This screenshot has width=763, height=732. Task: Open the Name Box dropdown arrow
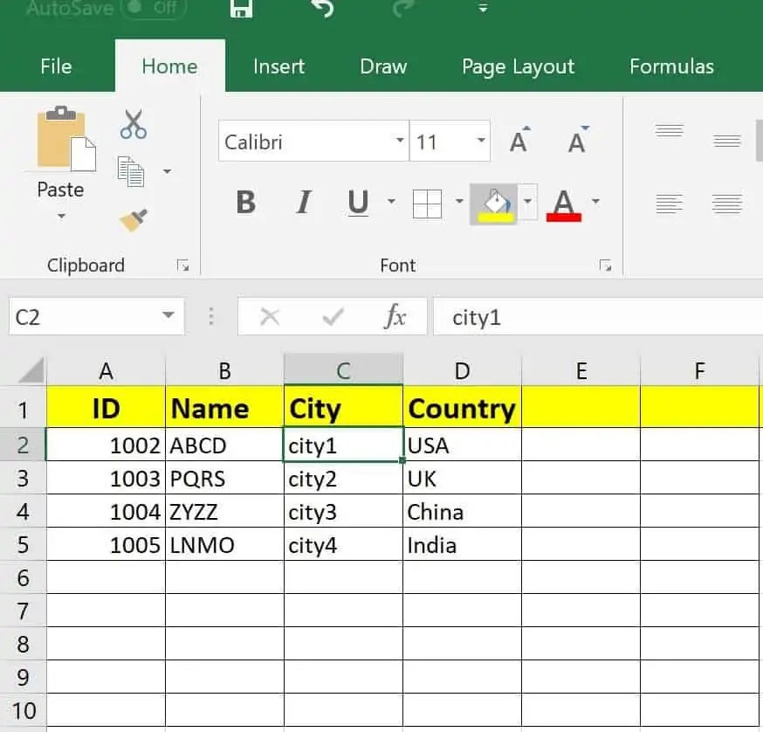tap(168, 314)
